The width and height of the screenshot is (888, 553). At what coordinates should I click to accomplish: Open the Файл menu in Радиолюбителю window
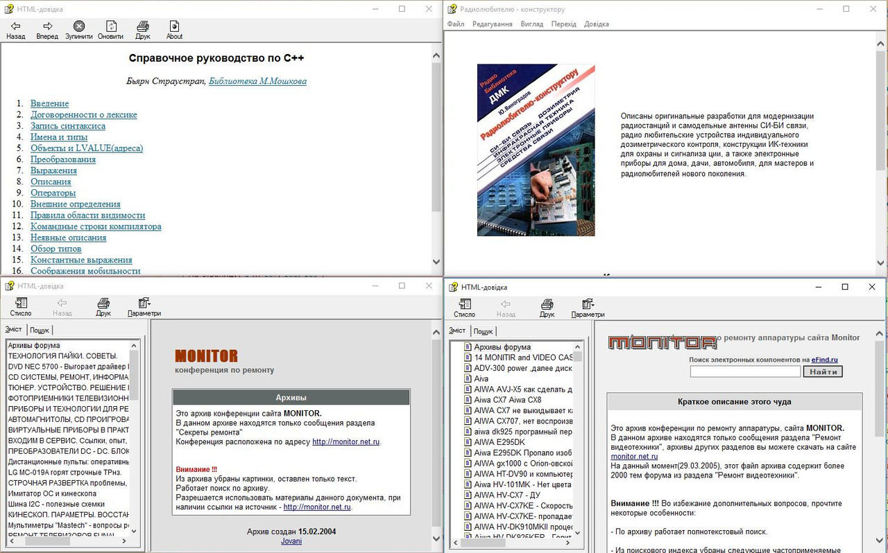[456, 24]
